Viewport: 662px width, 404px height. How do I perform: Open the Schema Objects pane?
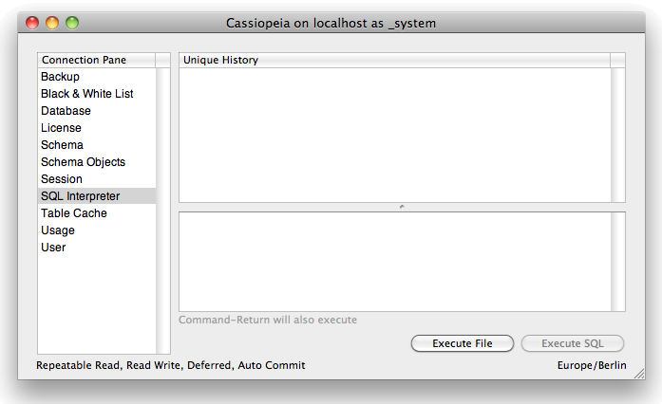click(97, 162)
